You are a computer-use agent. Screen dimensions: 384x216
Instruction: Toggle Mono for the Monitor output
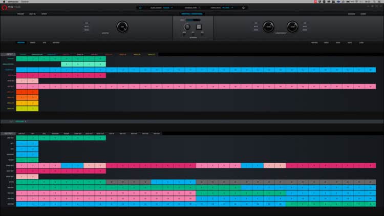tap(87, 30)
